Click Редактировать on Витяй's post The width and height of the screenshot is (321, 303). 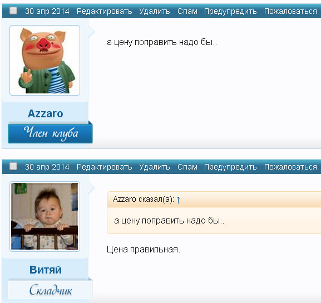[104, 167]
